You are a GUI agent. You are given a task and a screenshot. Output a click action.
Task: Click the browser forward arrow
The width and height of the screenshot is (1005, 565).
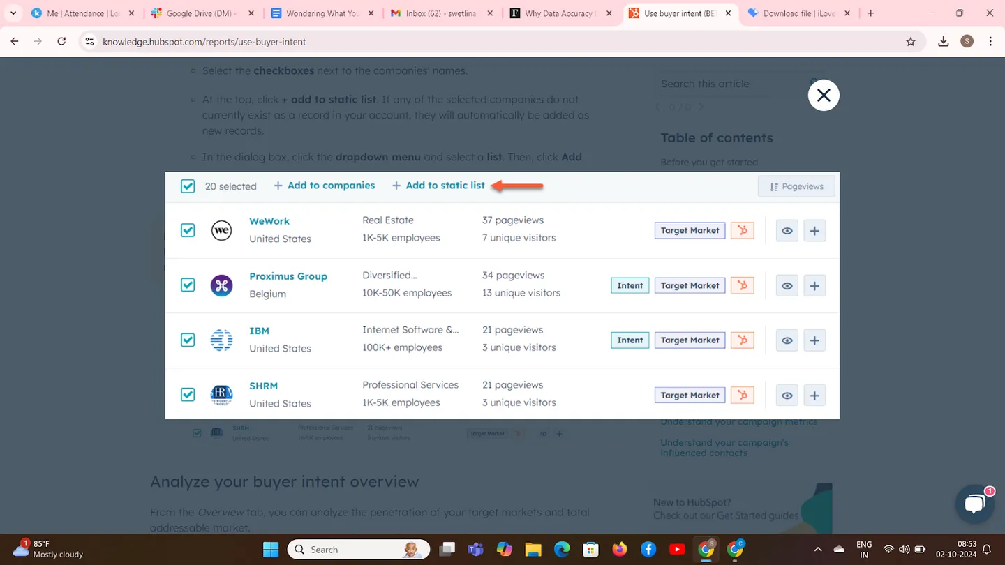(38, 42)
